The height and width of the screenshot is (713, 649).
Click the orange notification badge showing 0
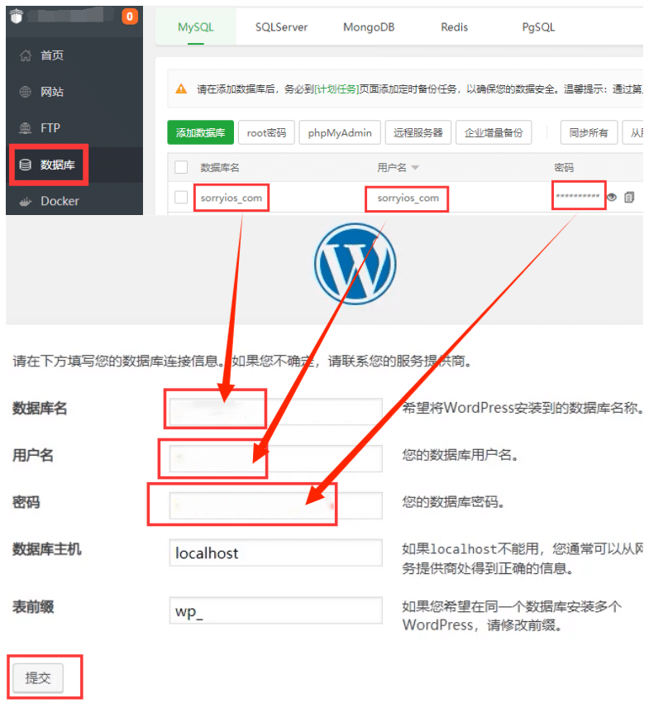click(x=130, y=16)
